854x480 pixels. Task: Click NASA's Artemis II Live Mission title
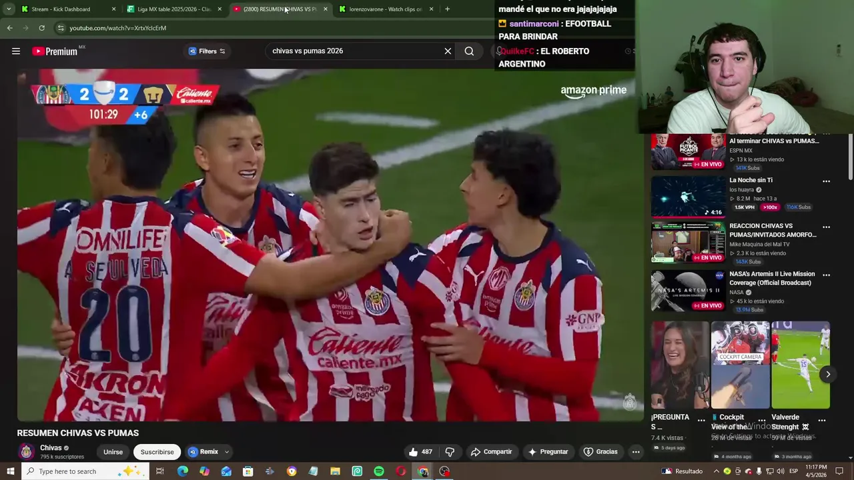coord(772,278)
